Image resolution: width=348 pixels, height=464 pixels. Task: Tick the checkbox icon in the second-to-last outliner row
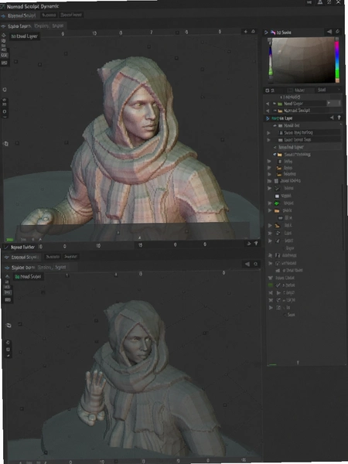tap(278, 308)
